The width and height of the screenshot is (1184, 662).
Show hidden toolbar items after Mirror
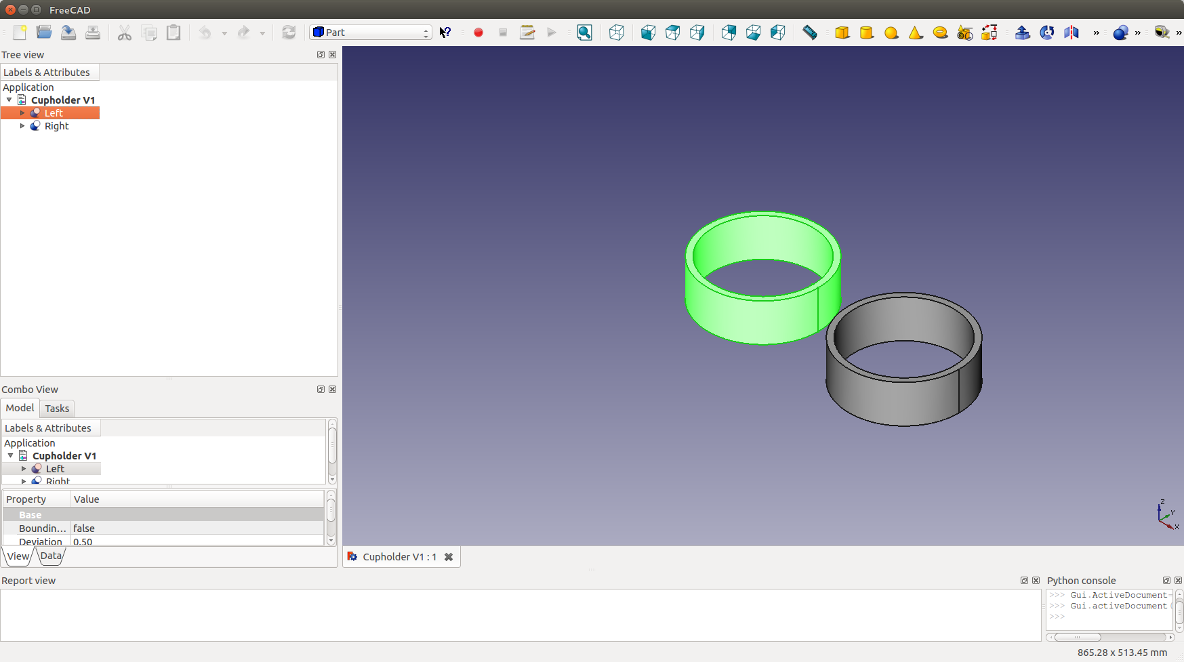coord(1096,33)
